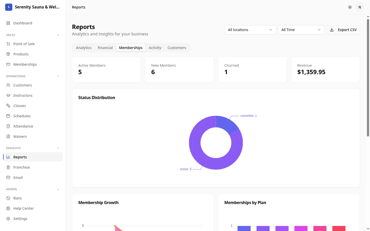Viewport: 370px width, 231px height.
Task: Click the Export CSV button
Action: coord(343,30)
